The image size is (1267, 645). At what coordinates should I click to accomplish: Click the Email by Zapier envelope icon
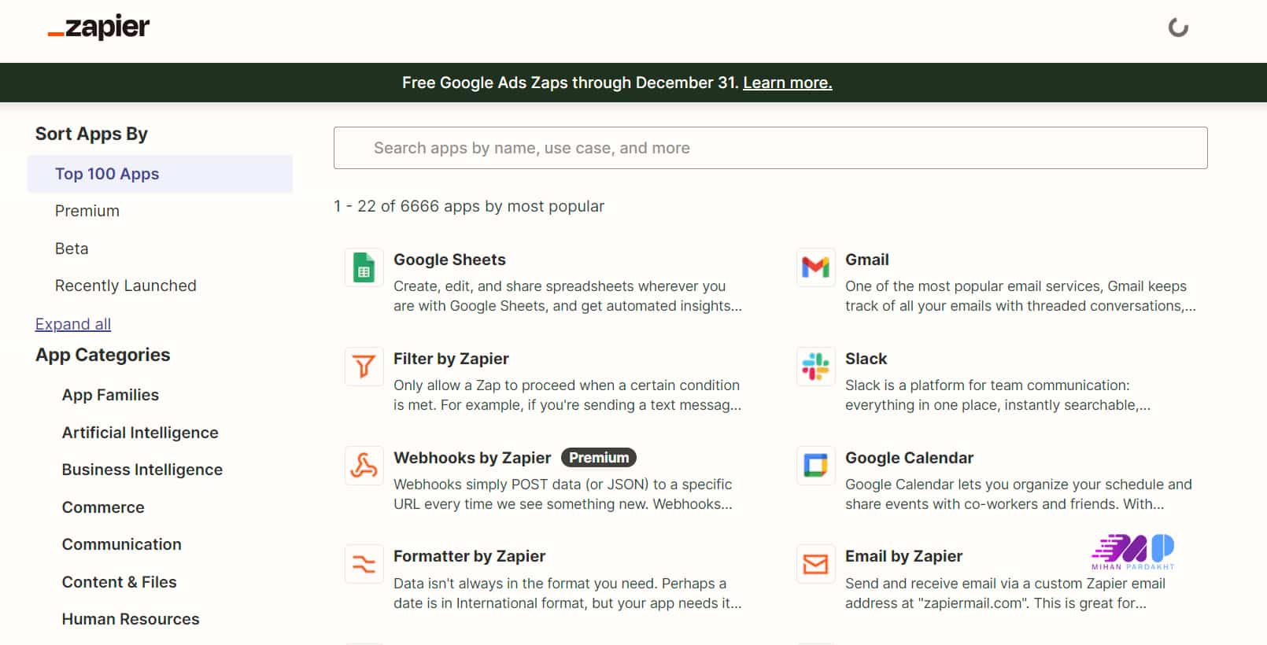[815, 564]
